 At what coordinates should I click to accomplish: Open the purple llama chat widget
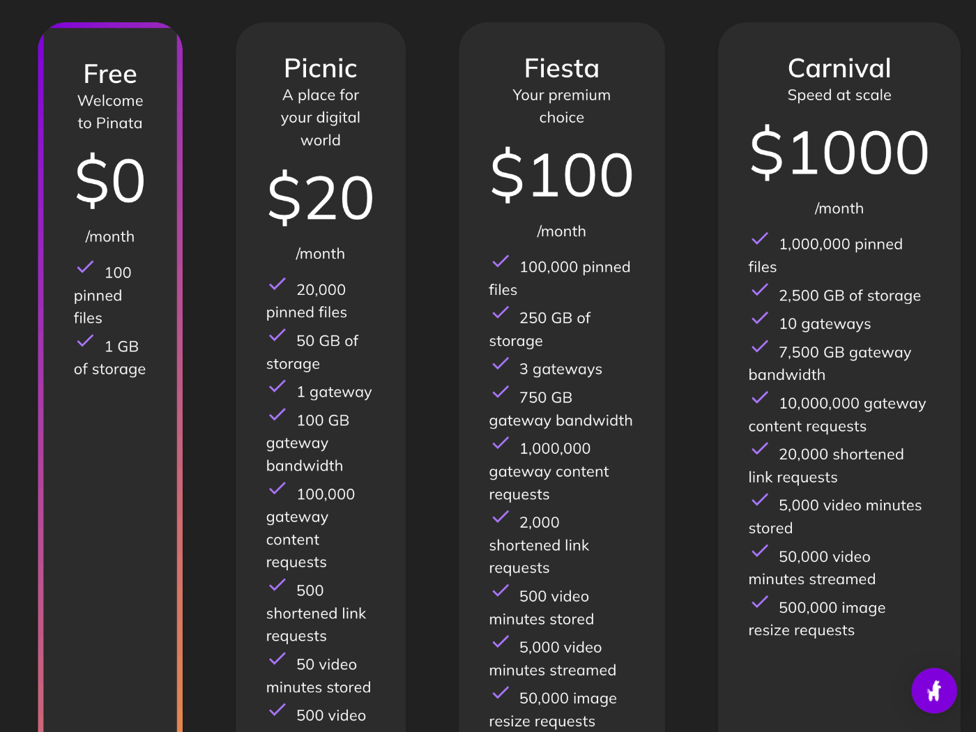[934, 691]
